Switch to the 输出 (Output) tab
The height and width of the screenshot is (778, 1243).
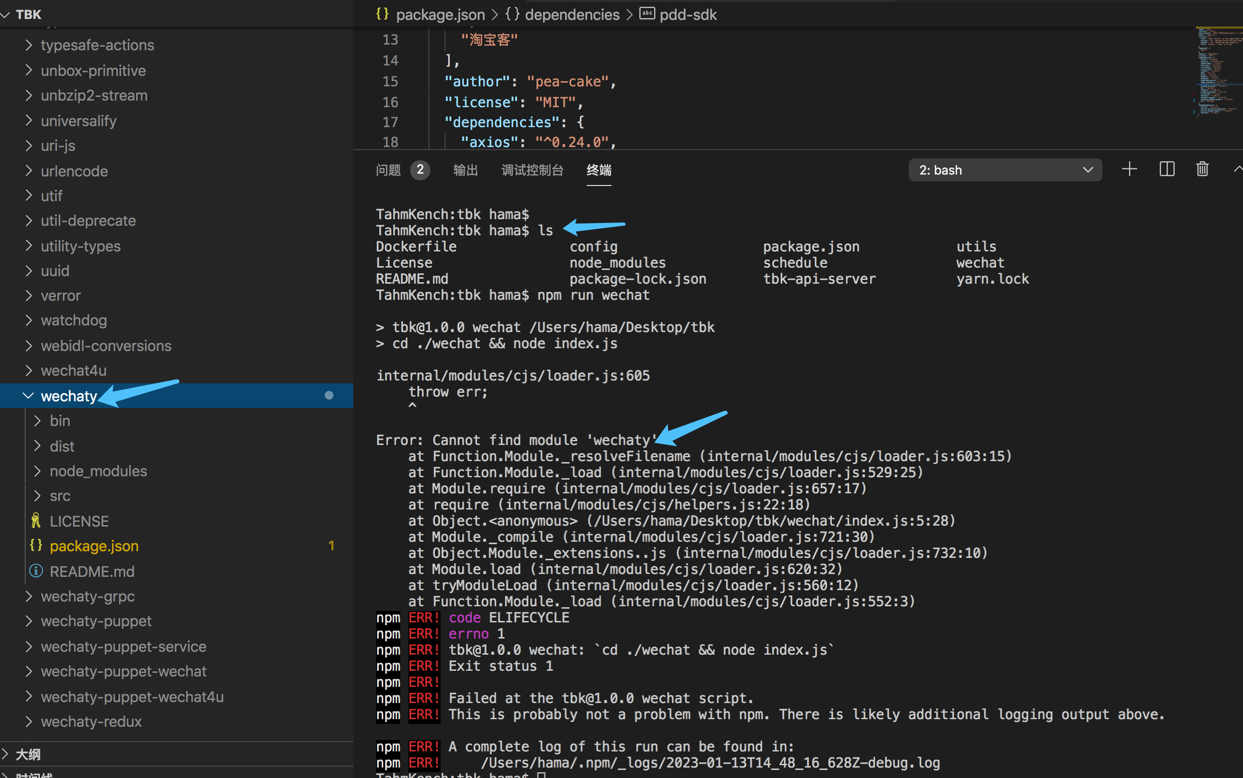[x=465, y=170]
